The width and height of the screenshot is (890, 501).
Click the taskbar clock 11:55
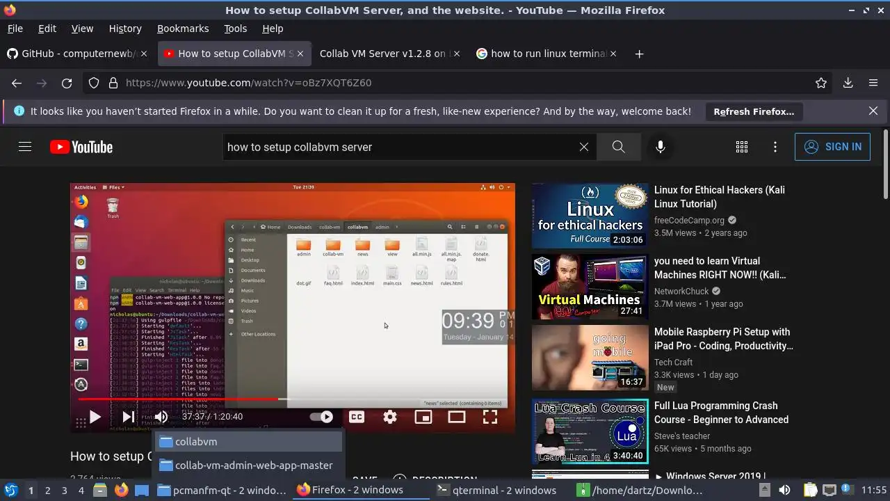click(874, 491)
